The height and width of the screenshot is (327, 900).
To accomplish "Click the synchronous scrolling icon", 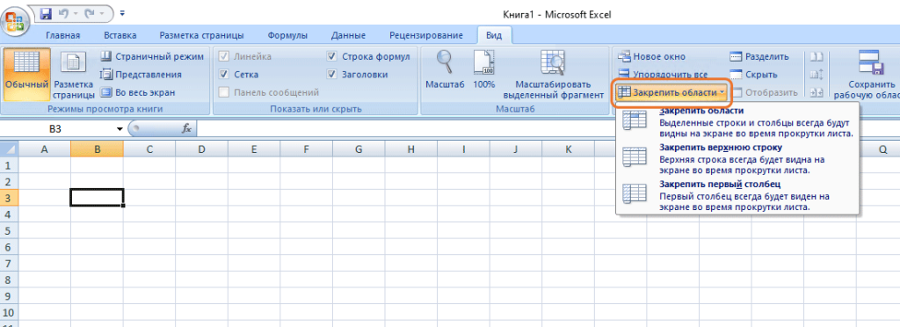I will click(817, 75).
